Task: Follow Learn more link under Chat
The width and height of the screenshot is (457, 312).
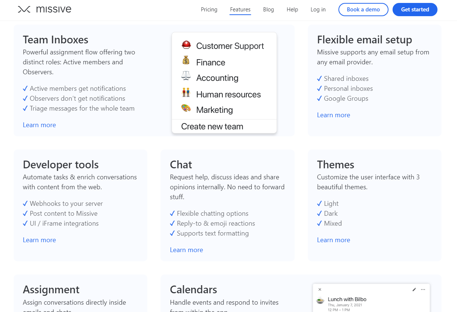Action: pos(186,250)
